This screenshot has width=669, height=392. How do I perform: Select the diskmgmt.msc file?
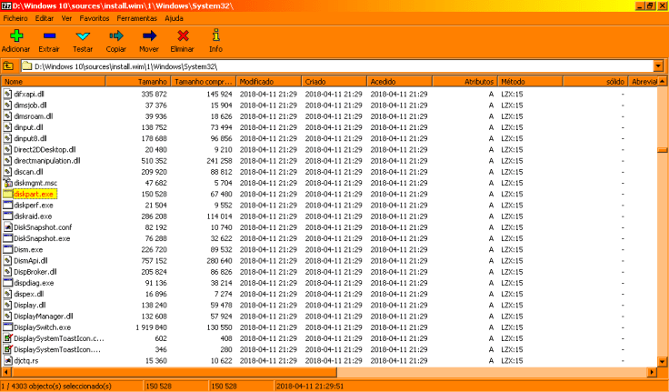35,183
